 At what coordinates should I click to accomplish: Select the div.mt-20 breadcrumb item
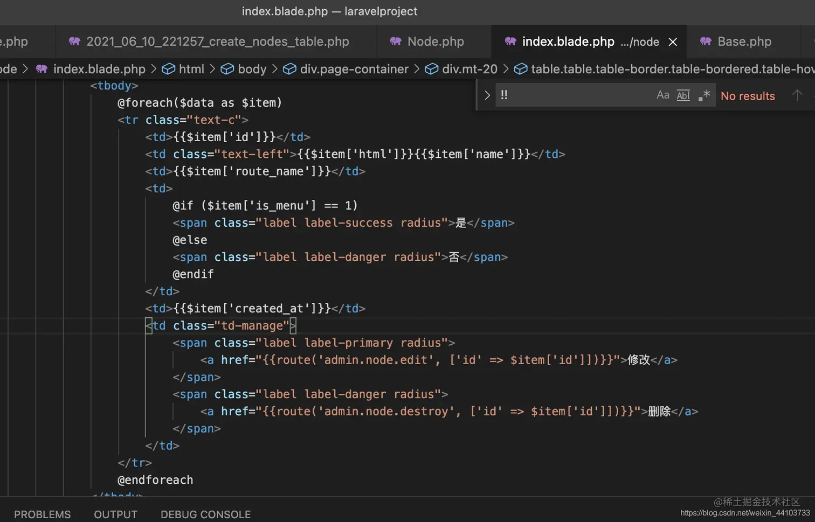(469, 69)
